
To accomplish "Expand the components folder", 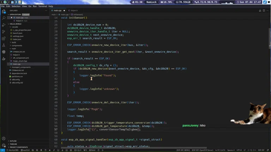I will pos(17,45).
